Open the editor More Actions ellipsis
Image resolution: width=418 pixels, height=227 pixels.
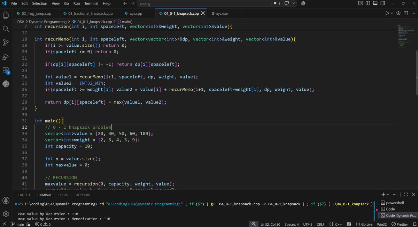click(413, 13)
